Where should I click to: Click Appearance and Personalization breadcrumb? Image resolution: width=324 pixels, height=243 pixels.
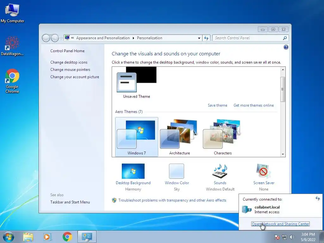pyautogui.click(x=103, y=38)
